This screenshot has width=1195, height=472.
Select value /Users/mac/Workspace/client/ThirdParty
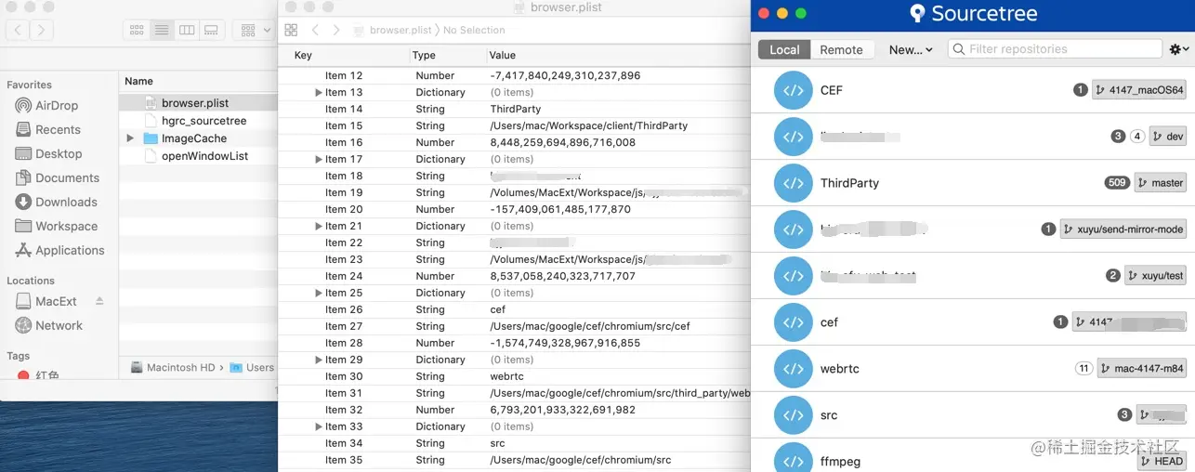[x=589, y=126]
